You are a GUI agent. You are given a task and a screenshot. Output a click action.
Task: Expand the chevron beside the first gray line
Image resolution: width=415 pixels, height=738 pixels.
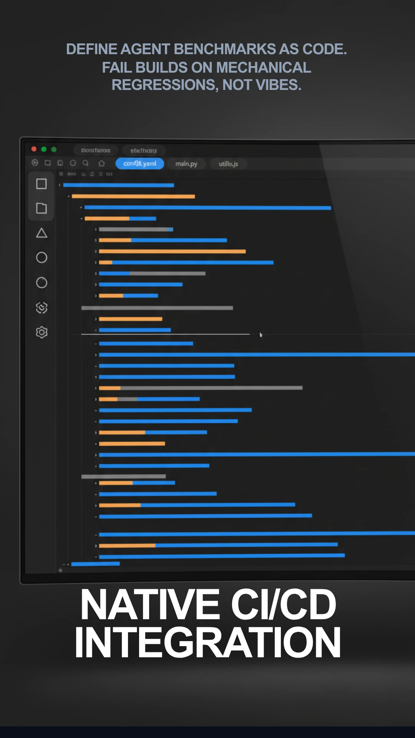coord(96,229)
